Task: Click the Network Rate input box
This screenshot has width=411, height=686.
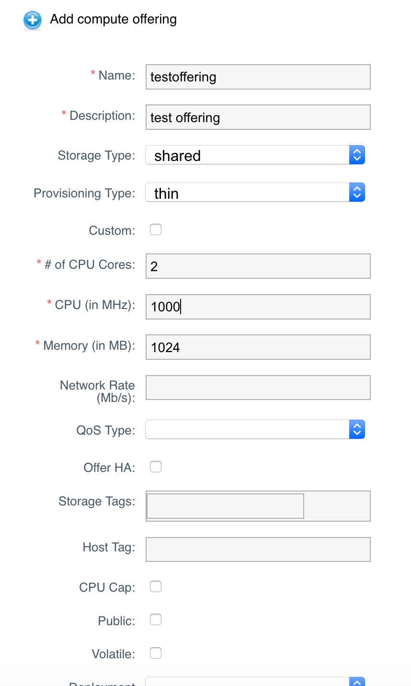Action: [258, 387]
